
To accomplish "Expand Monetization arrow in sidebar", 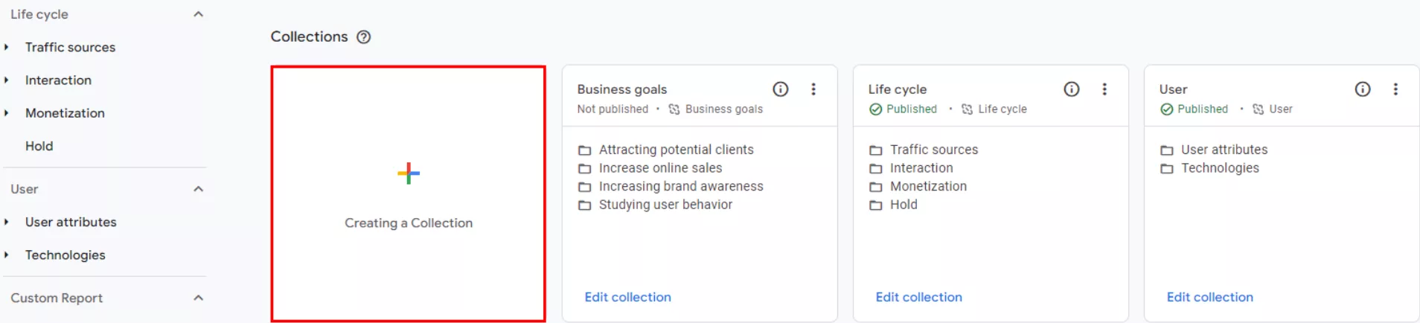I will pos(7,113).
